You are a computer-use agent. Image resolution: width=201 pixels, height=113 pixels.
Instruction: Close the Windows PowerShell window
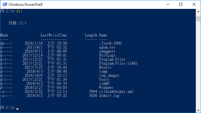(x=194, y=5)
